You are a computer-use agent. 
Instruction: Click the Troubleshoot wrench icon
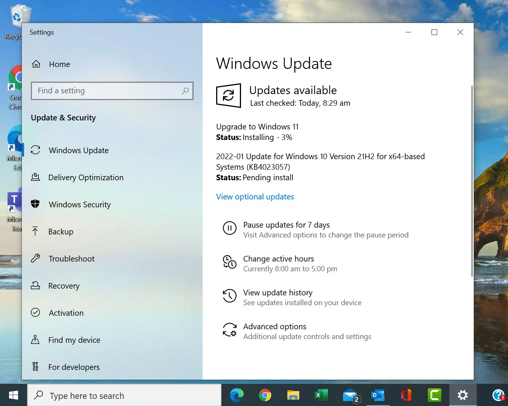coord(35,259)
